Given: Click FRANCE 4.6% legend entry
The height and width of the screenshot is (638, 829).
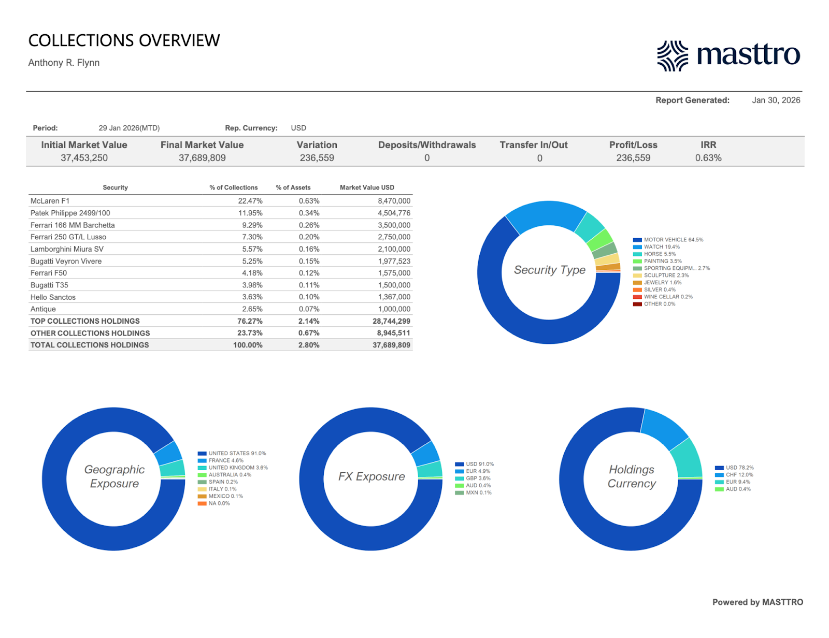Looking at the screenshot, I should point(221,460).
